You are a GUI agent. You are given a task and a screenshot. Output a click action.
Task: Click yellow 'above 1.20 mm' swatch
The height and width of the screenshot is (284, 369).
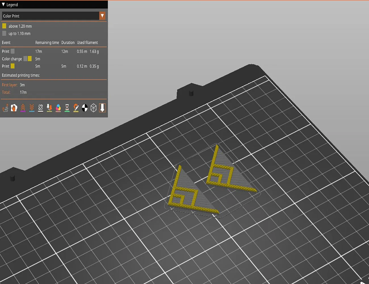(x=4, y=26)
